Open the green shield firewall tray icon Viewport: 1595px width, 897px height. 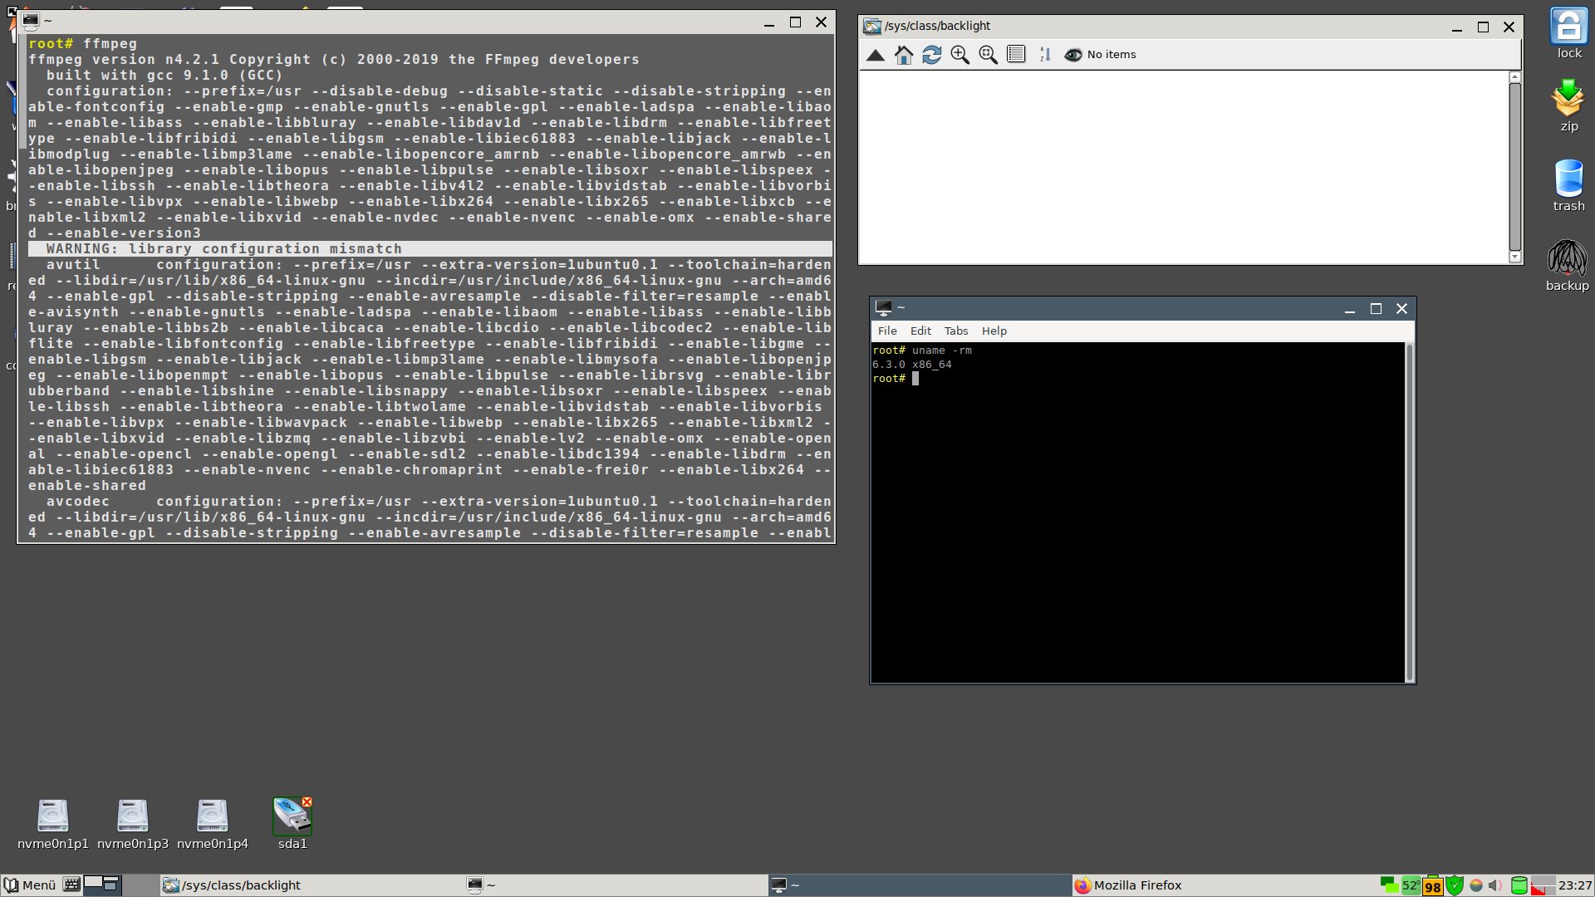point(1455,885)
